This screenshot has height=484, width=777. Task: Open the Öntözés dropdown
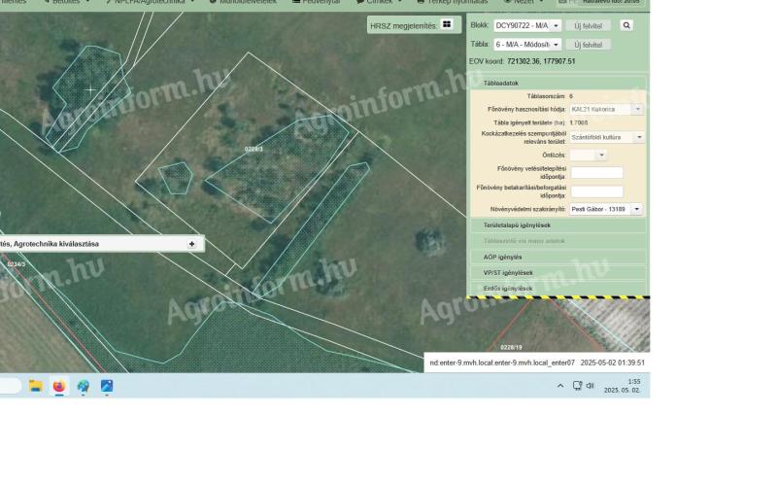click(x=589, y=155)
